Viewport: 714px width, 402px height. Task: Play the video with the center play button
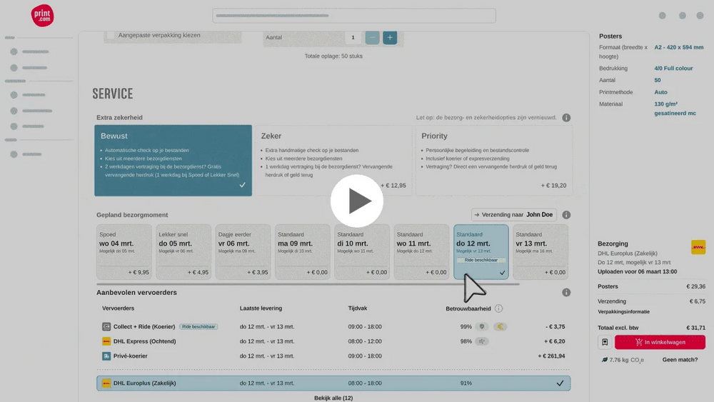pos(357,201)
